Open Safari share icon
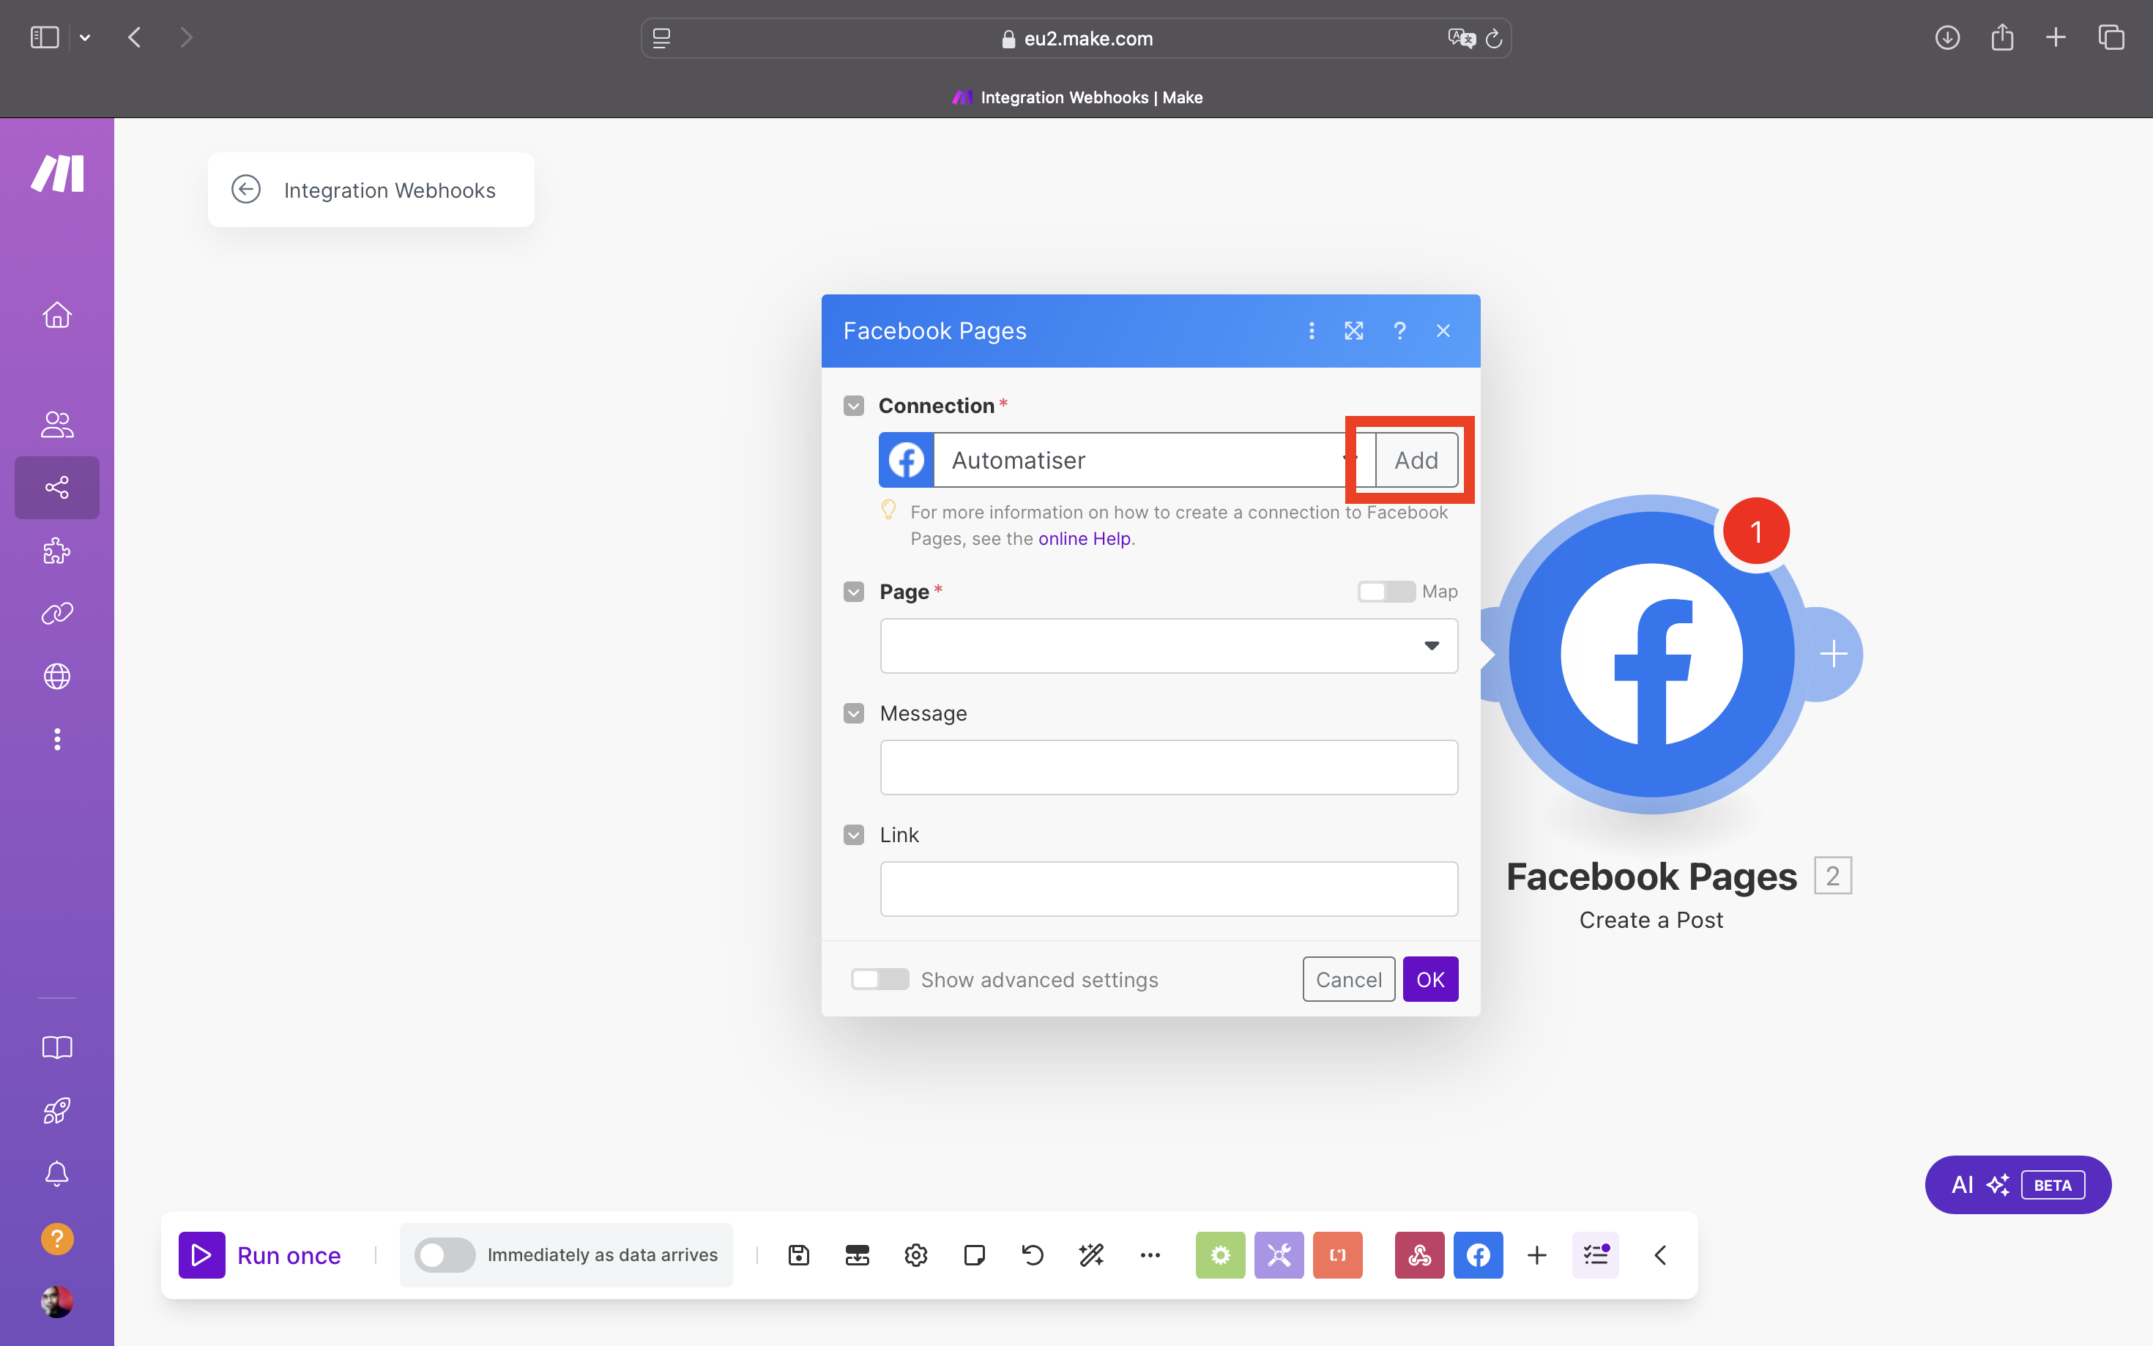This screenshot has height=1346, width=2153. click(x=2001, y=37)
